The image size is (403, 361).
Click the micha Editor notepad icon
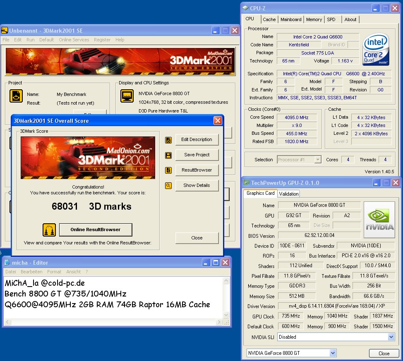pyautogui.click(x=7, y=262)
